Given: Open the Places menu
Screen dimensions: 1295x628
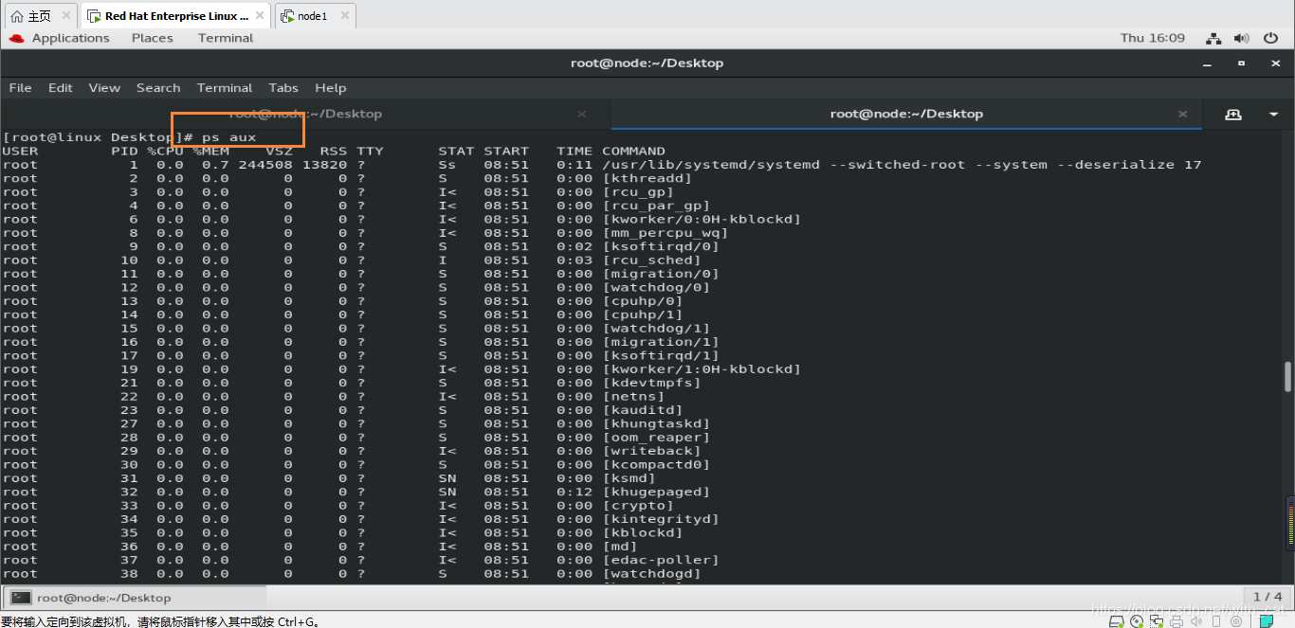Looking at the screenshot, I should point(152,38).
